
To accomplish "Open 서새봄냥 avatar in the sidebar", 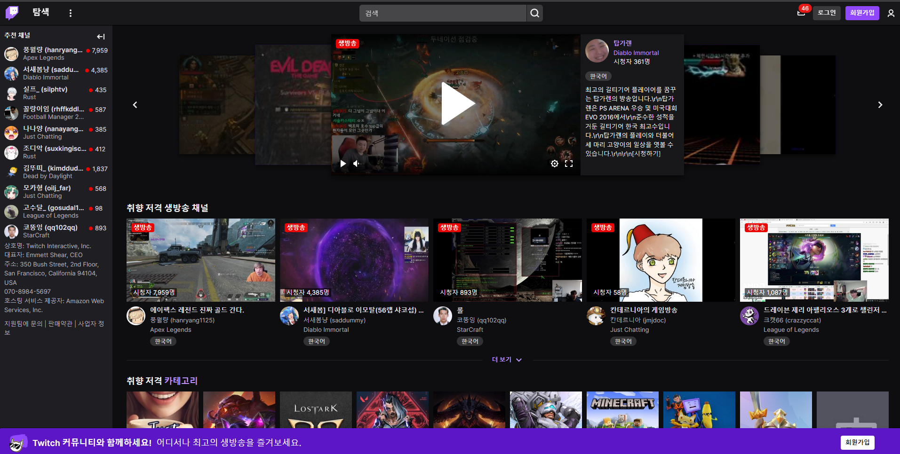I will [11, 74].
